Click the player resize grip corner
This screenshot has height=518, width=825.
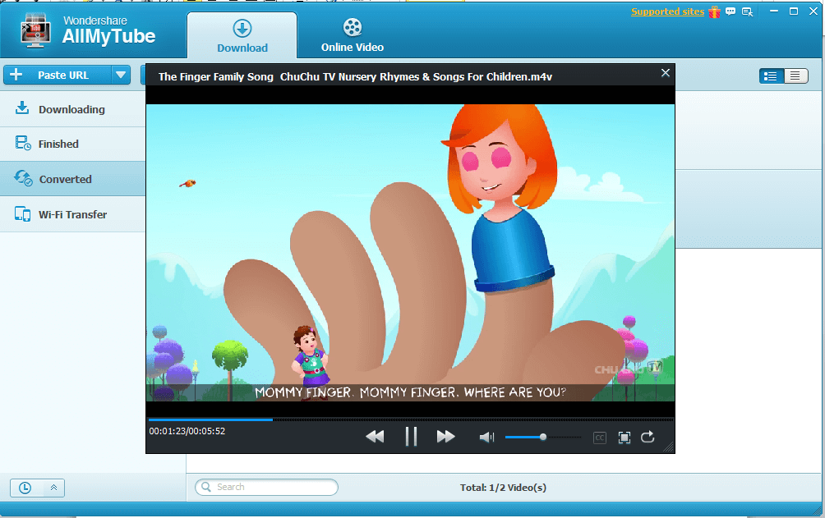coord(669,447)
